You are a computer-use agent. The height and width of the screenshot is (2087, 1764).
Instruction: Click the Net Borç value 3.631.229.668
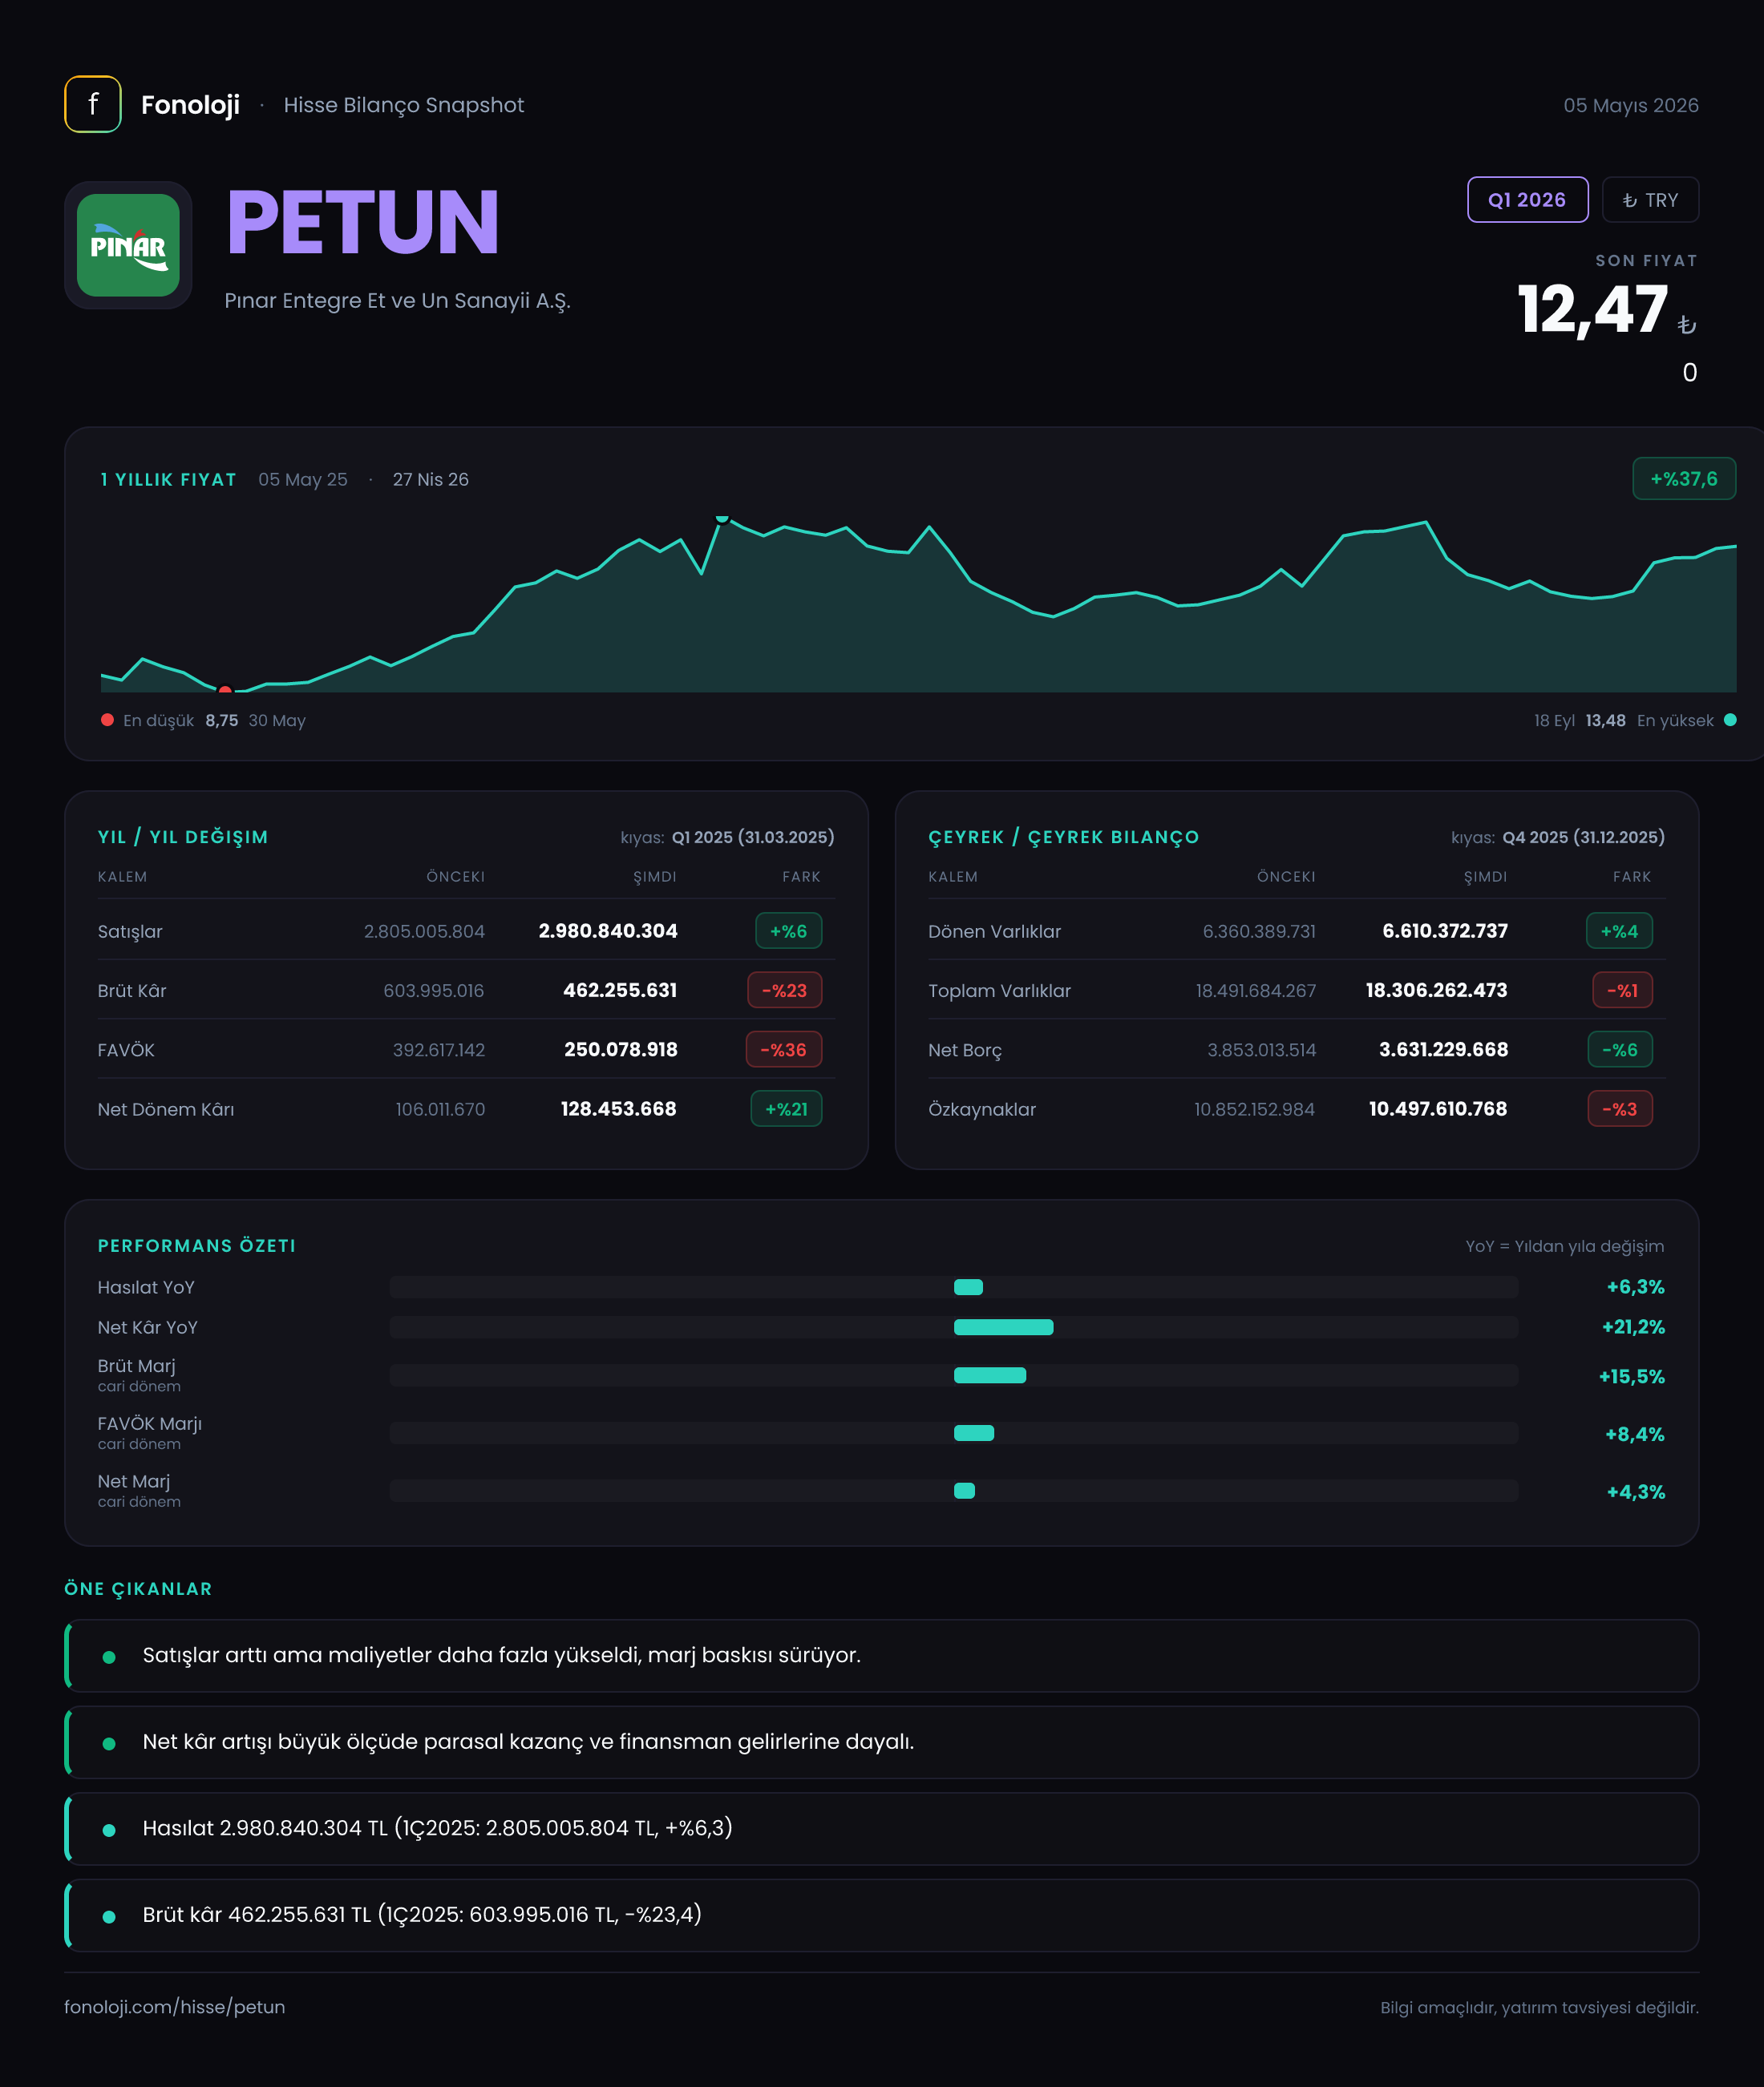pyautogui.click(x=1443, y=1049)
